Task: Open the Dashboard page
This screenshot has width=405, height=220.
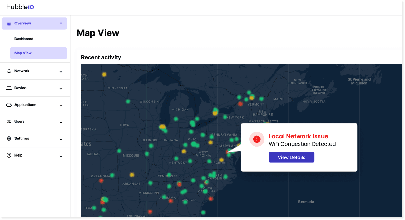Action: 24,39
